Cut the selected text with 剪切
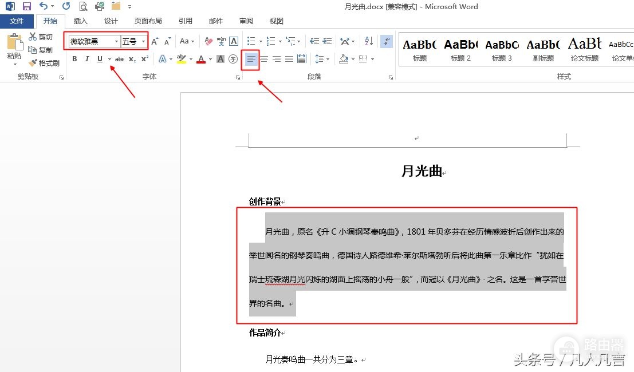634x372 pixels. click(x=41, y=37)
